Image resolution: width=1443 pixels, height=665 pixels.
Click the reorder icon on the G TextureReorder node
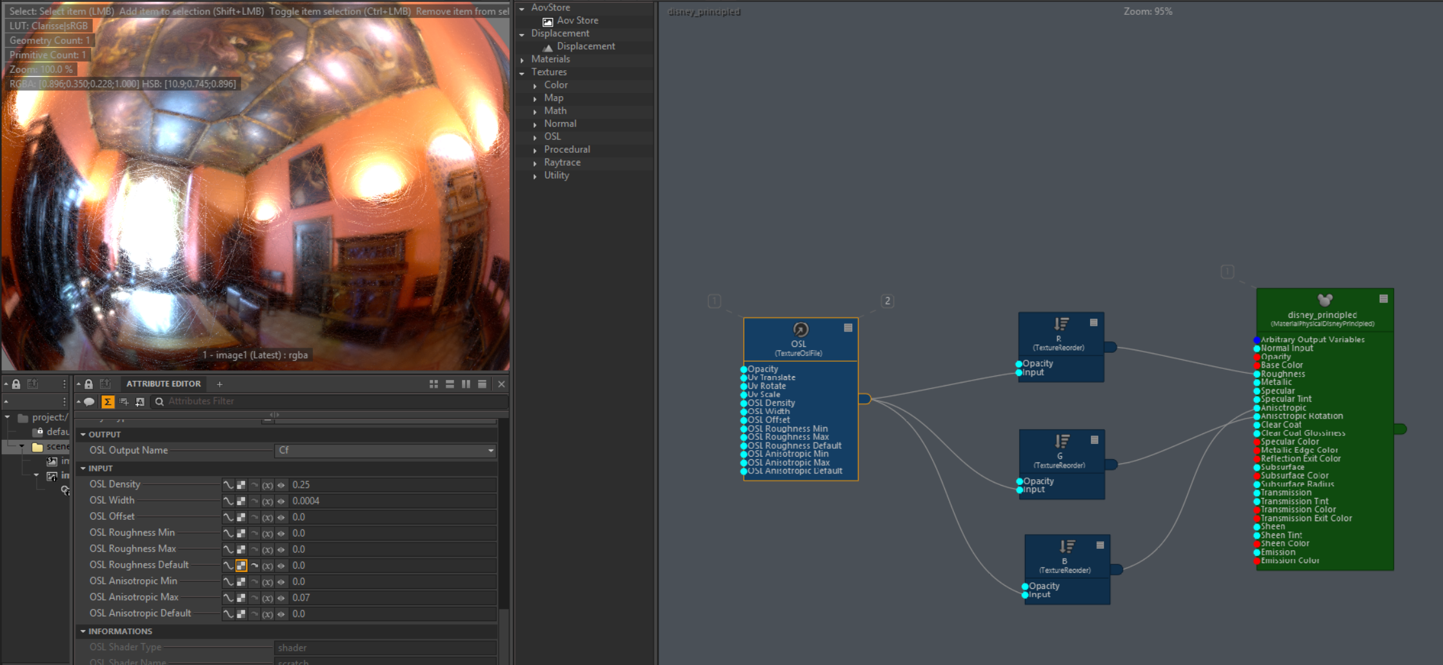1061,441
